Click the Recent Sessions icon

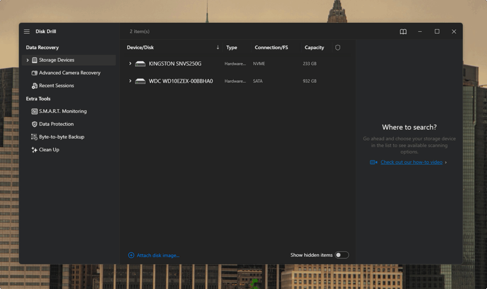(34, 85)
